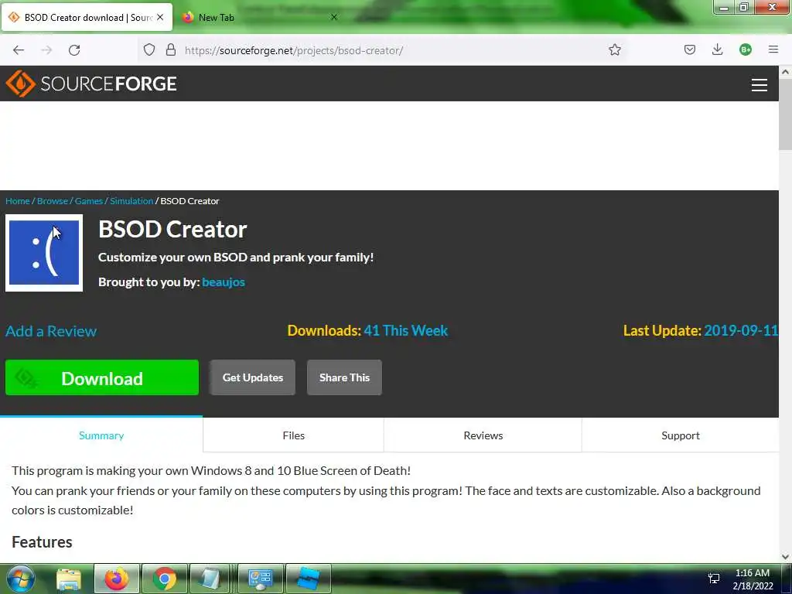Click the page scrollbar up arrow
792x594 pixels.
(786, 72)
